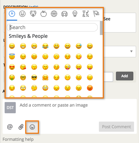The height and width of the screenshot is (143, 139).
Task: Expand the dropdown arrow behind picker
Action: tap(131, 51)
